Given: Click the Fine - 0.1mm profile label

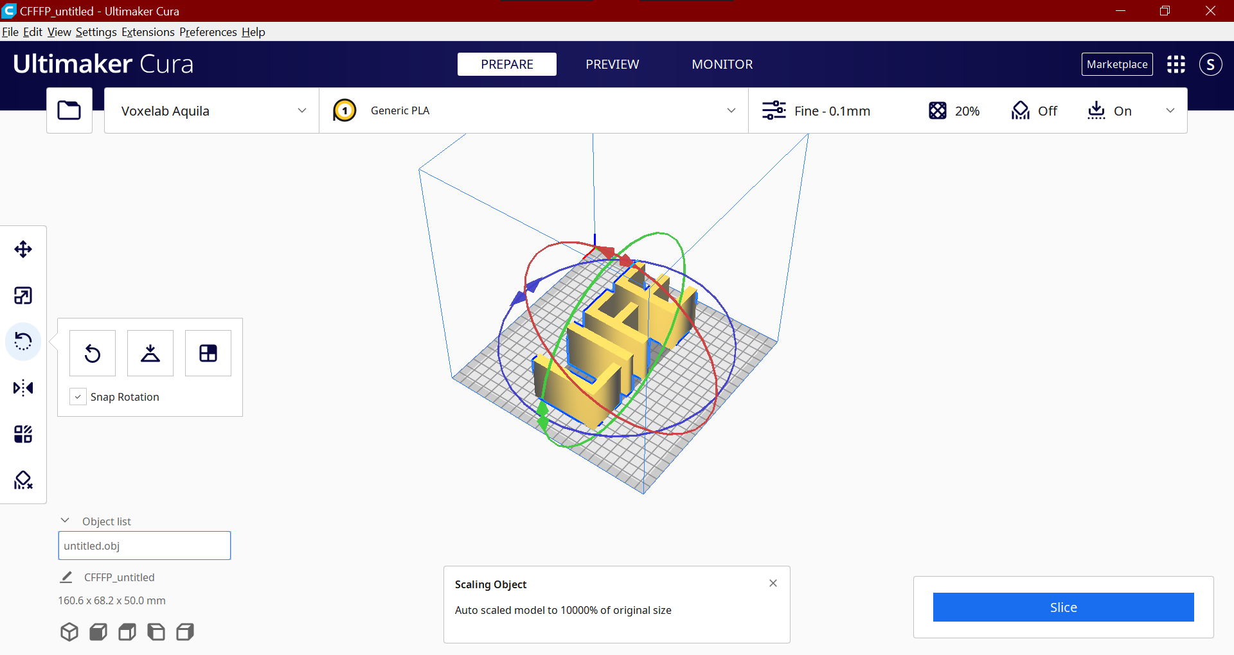Looking at the screenshot, I should pyautogui.click(x=832, y=111).
